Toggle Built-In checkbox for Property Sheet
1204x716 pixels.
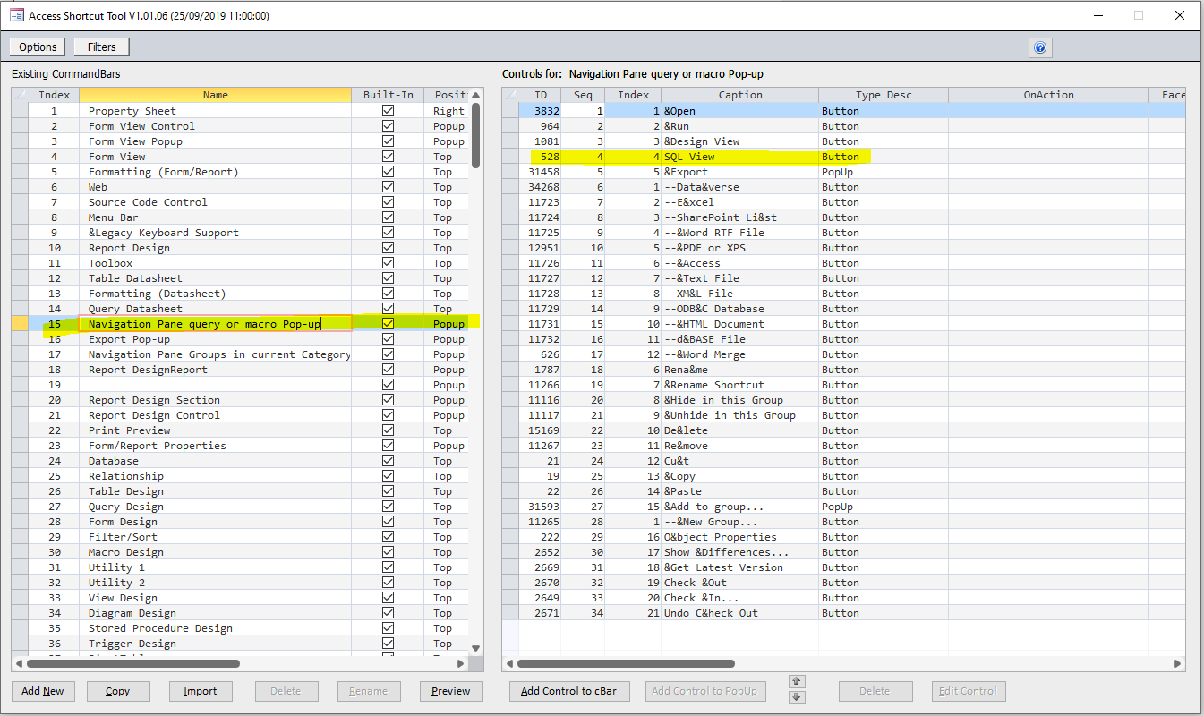[x=388, y=111]
